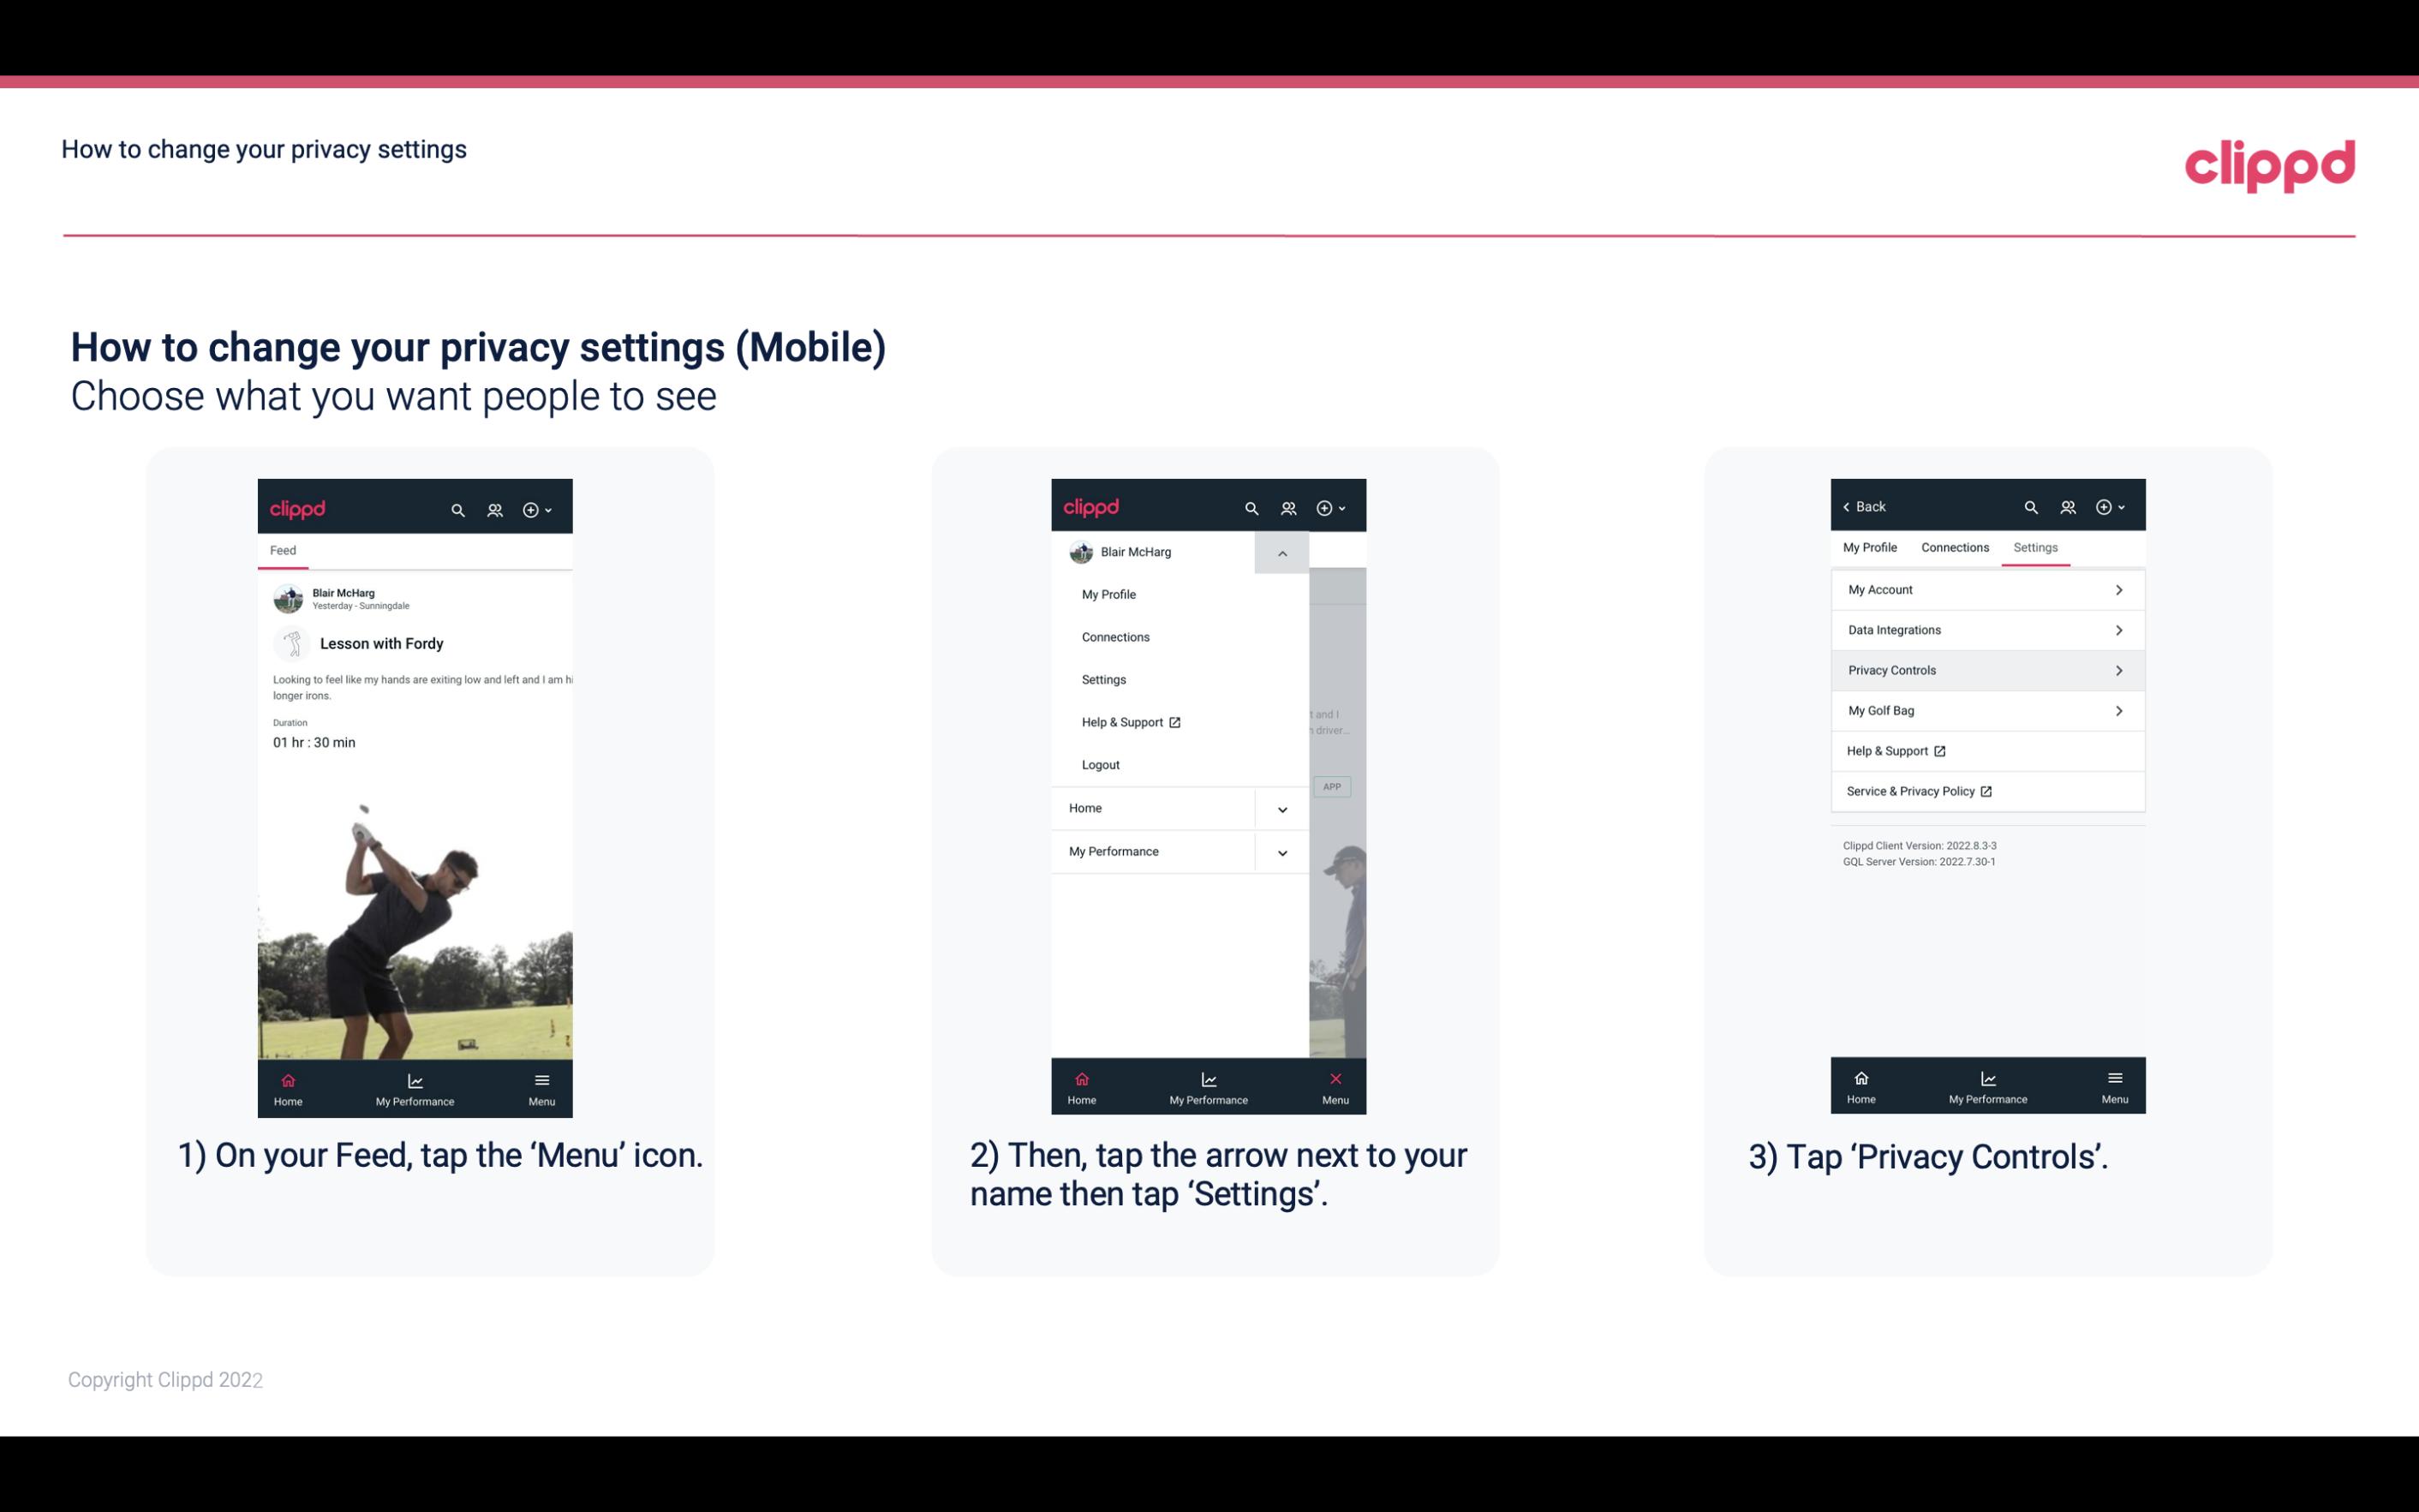
Task: Select Help & Support in navigation menu
Action: [1128, 721]
